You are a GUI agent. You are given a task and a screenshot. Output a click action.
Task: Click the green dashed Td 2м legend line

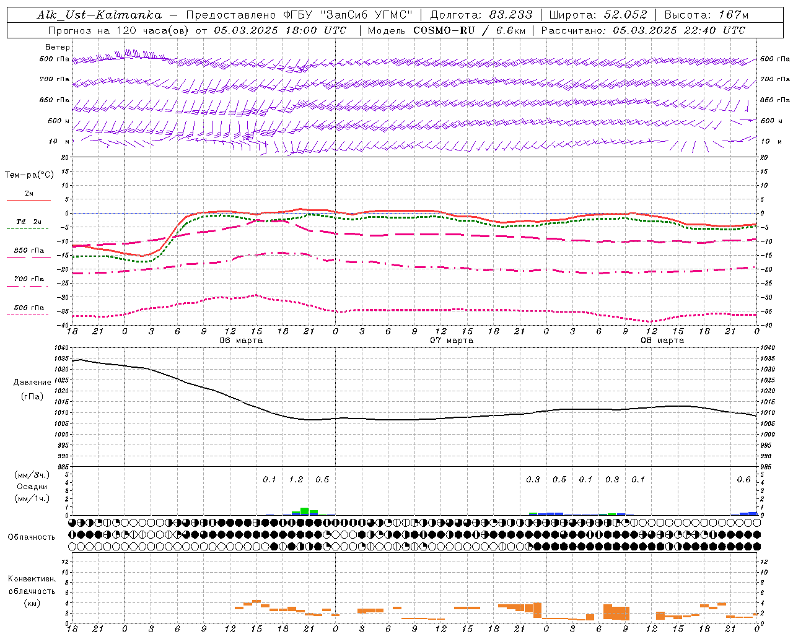(28, 229)
